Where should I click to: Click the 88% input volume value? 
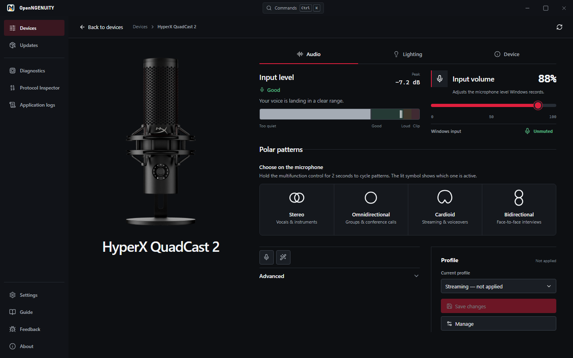tap(547, 79)
